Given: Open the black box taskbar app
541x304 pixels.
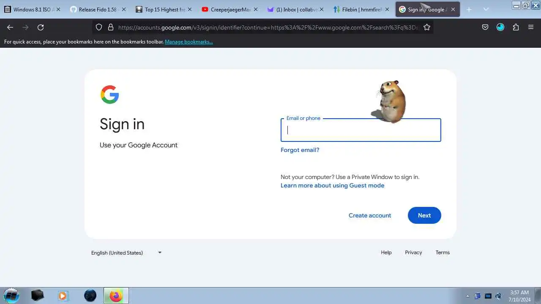Looking at the screenshot, I should 37,296.
